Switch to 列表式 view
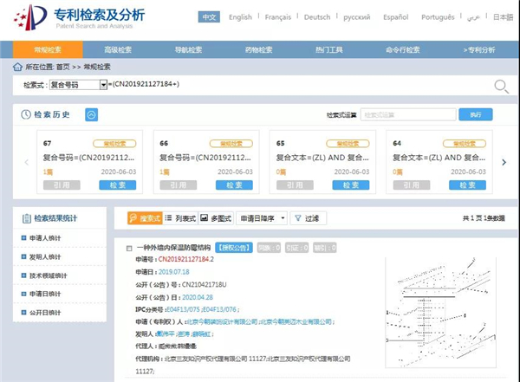 (x=180, y=218)
